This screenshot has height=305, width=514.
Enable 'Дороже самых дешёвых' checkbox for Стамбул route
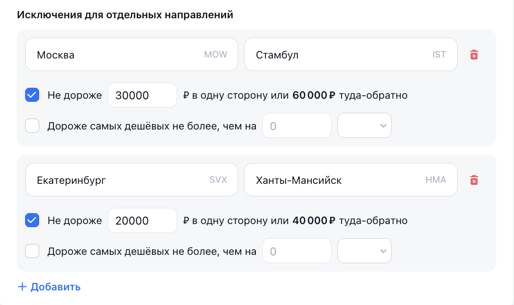coord(32,126)
